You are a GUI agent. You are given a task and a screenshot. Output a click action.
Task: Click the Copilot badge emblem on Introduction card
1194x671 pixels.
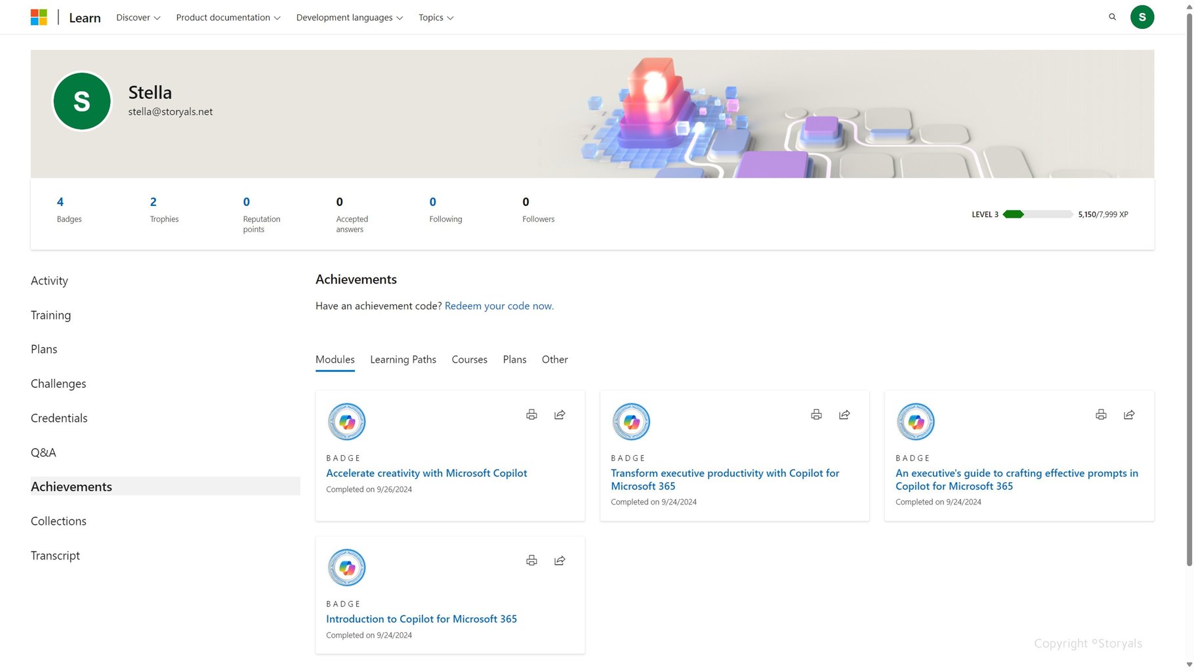pos(346,567)
